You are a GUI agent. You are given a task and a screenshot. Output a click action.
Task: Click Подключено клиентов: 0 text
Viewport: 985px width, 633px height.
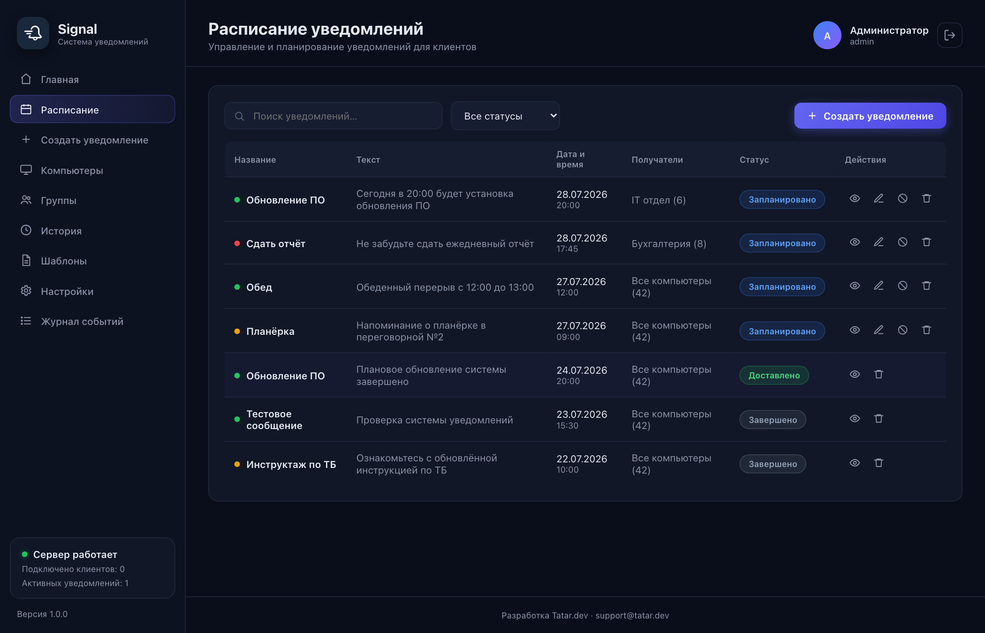point(73,569)
